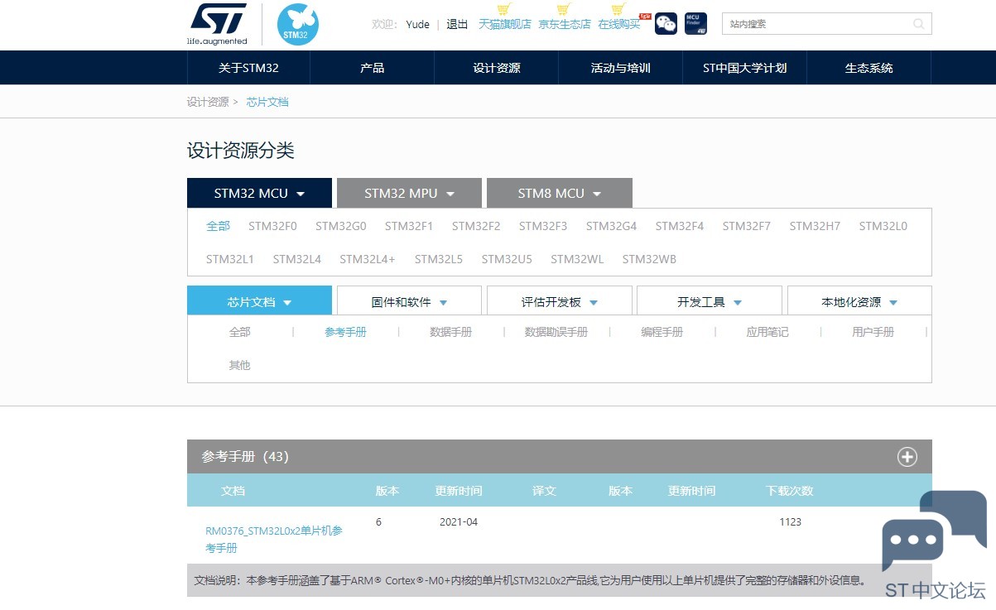Expand the 开发工具 category dropdown
This screenshot has height=610, width=996.
pyautogui.click(x=709, y=301)
